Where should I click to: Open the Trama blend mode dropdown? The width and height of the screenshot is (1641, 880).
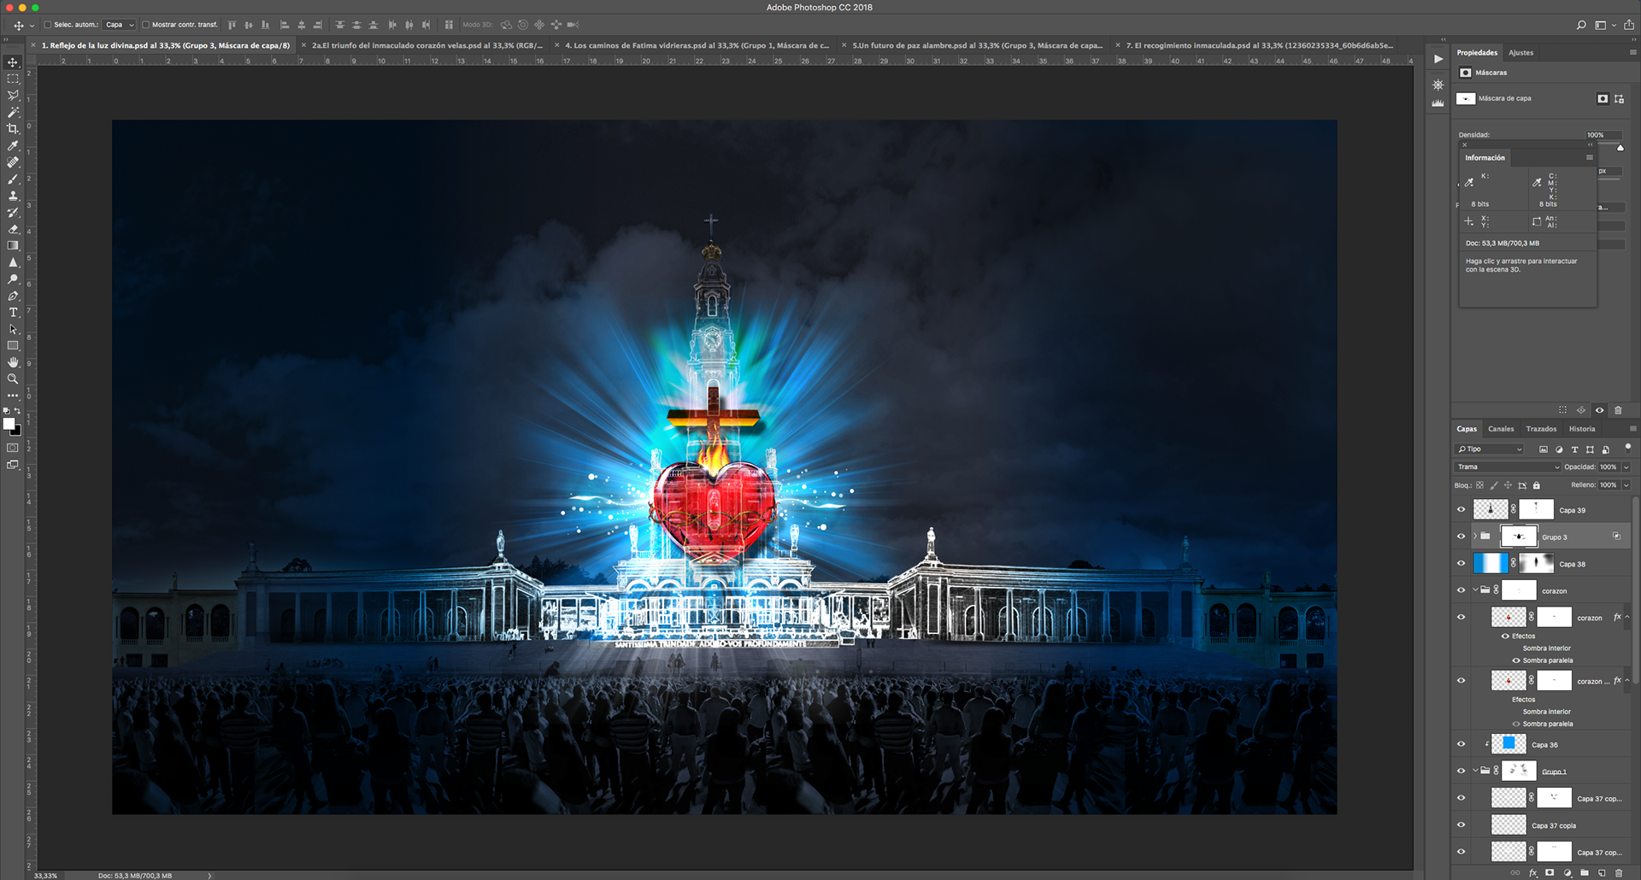point(1508,467)
